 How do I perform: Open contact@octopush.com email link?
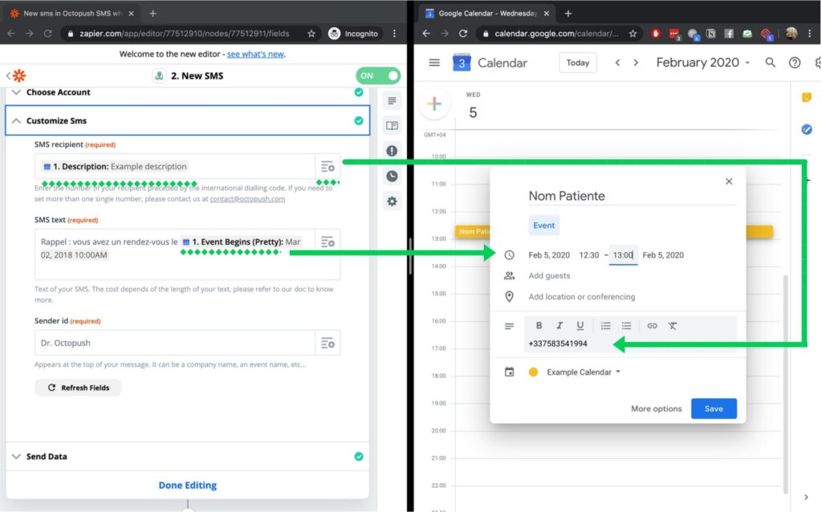pyautogui.click(x=247, y=198)
